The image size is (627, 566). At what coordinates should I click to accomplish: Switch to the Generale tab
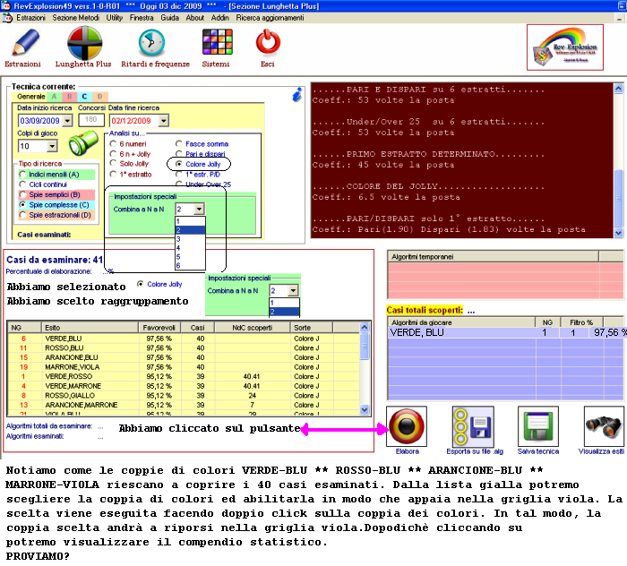pyautogui.click(x=31, y=97)
